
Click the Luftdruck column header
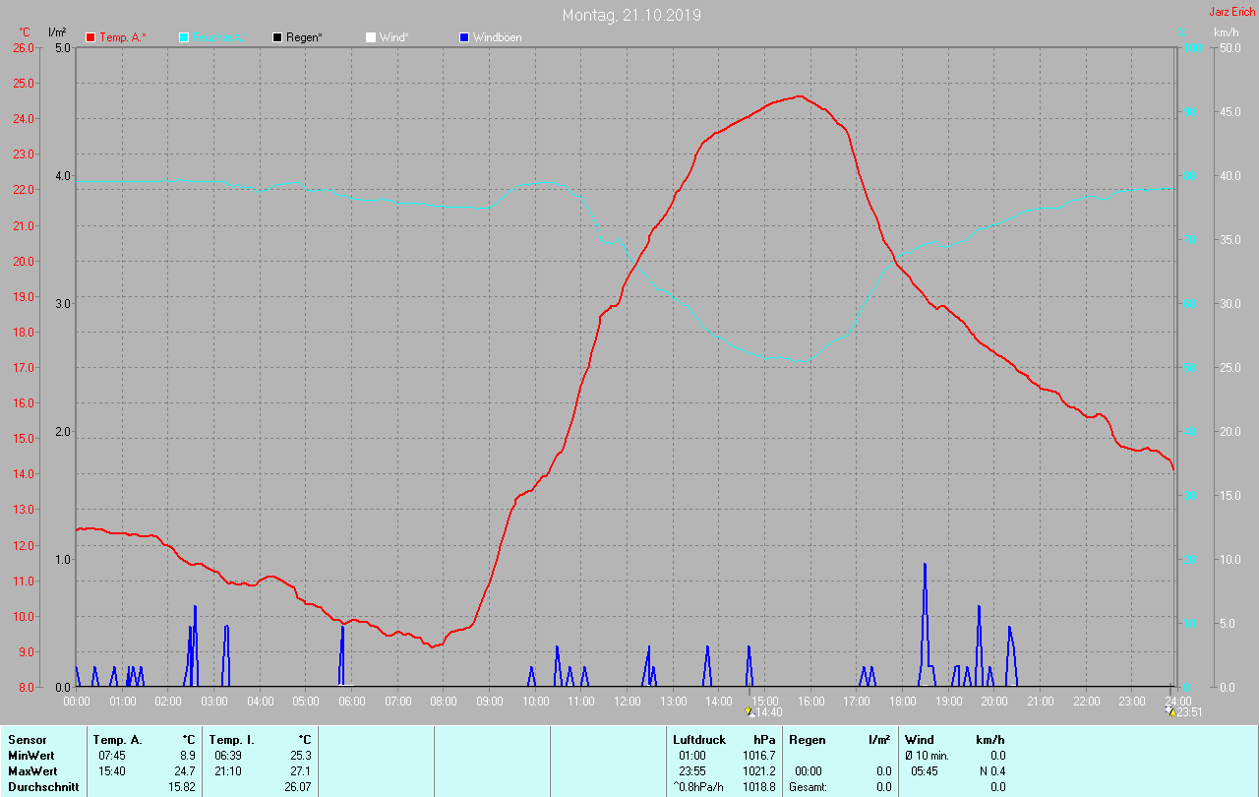point(699,740)
